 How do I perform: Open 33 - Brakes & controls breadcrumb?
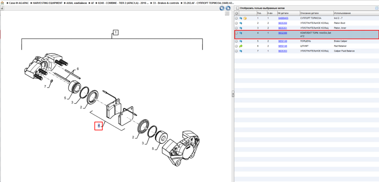tap(166, 3)
